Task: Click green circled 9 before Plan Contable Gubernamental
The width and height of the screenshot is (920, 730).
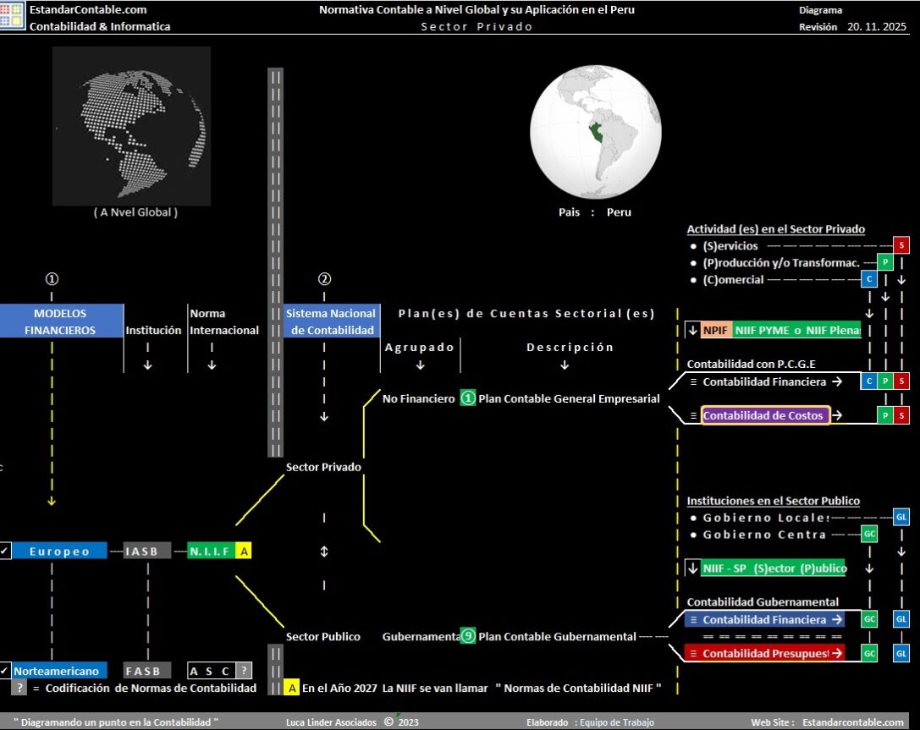Action: coord(468,636)
